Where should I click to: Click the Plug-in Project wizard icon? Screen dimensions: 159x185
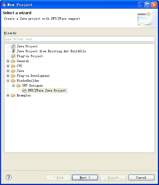(x=13, y=56)
